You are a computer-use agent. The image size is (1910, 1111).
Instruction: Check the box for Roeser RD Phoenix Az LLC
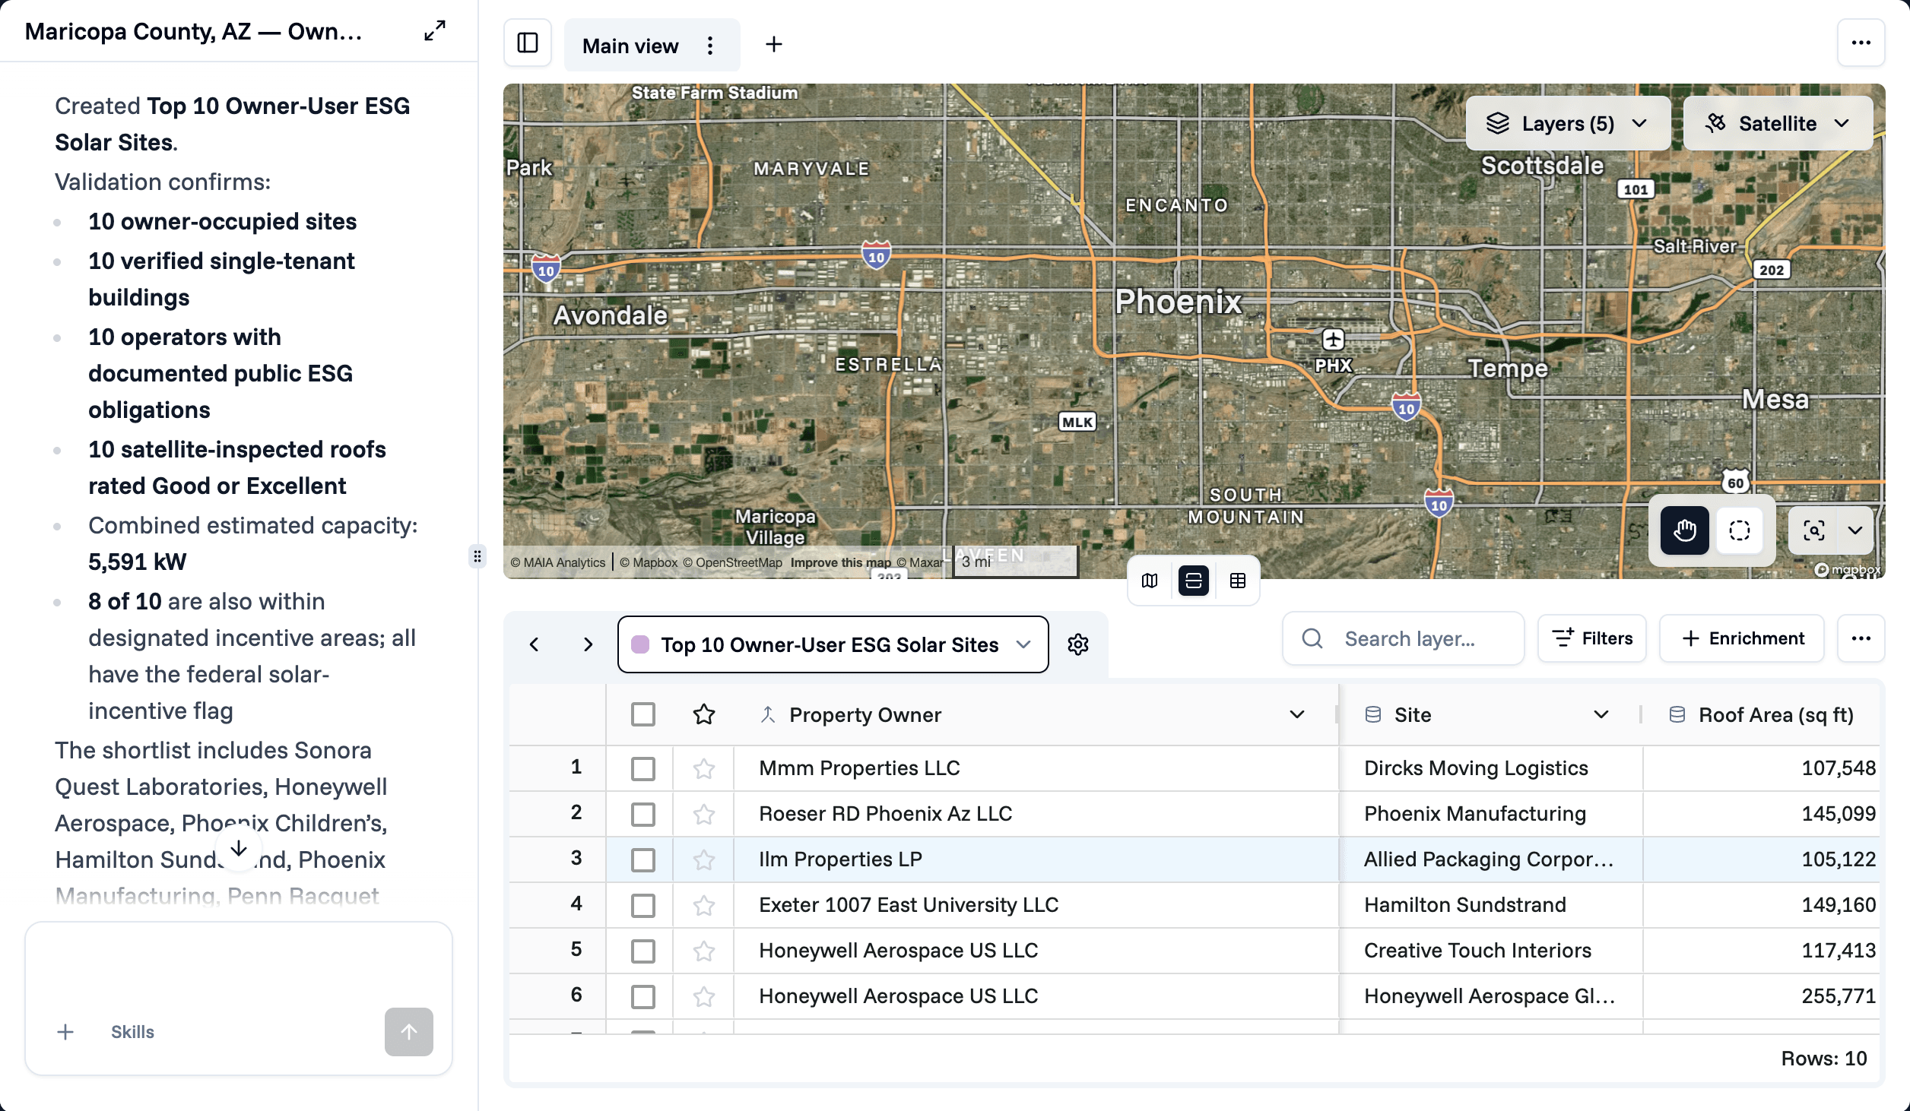643,814
